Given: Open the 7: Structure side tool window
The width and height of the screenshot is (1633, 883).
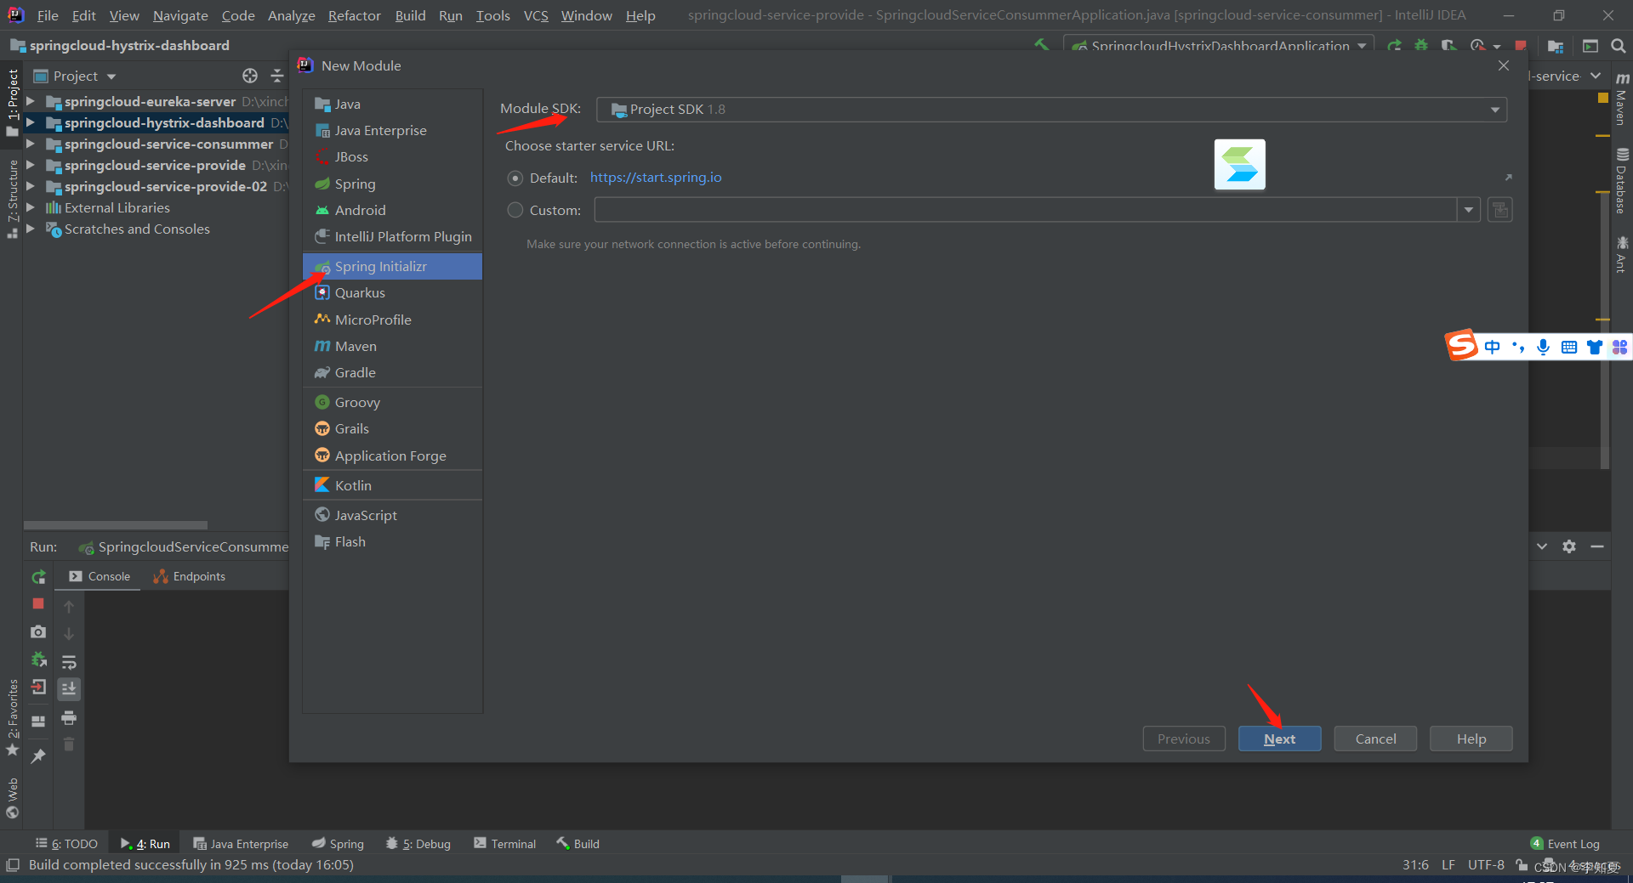Looking at the screenshot, I should click(13, 199).
